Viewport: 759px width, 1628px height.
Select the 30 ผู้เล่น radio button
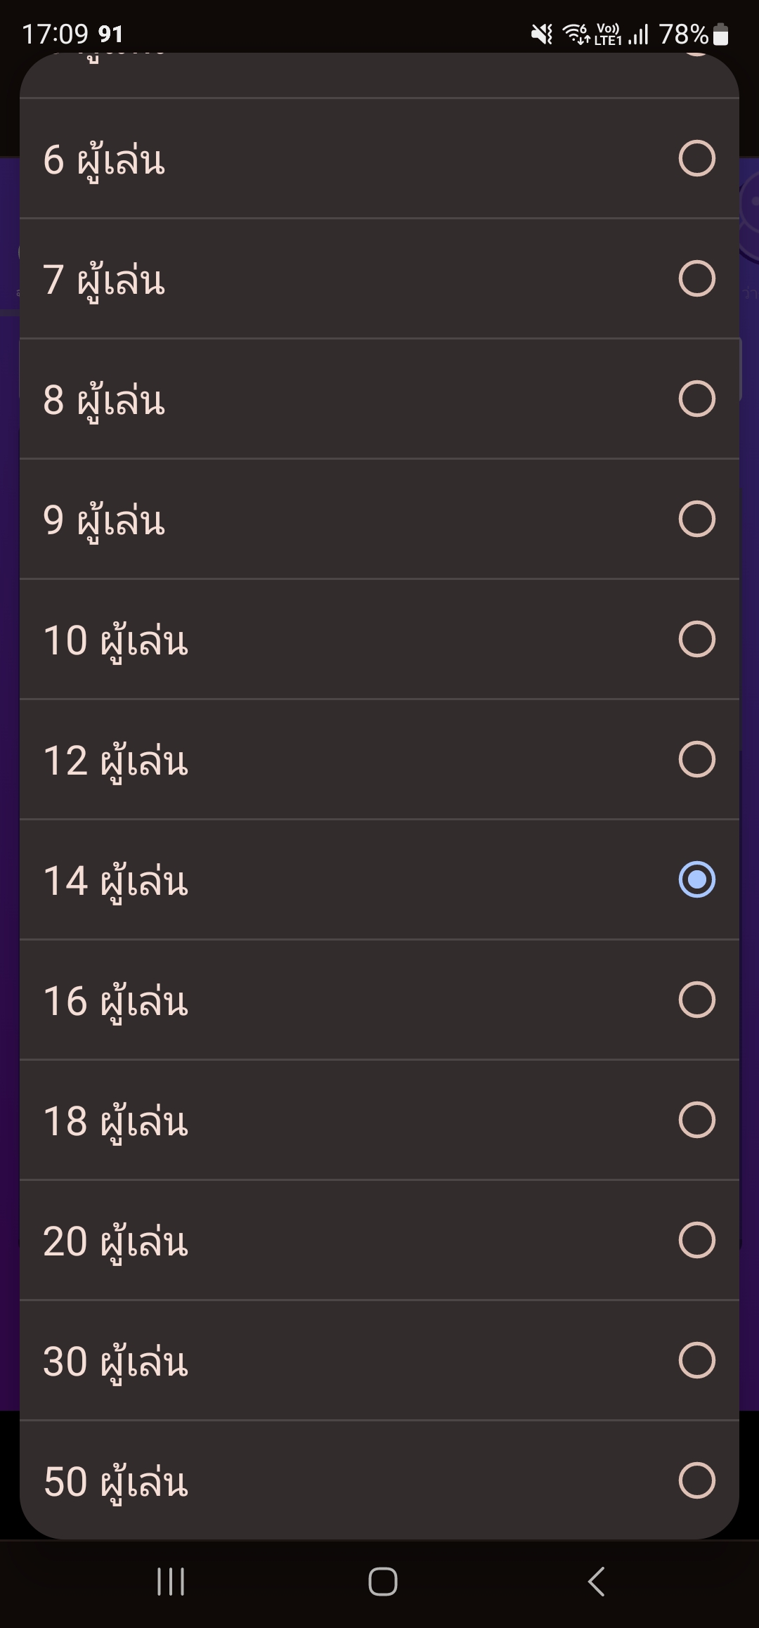pyautogui.click(x=696, y=1360)
